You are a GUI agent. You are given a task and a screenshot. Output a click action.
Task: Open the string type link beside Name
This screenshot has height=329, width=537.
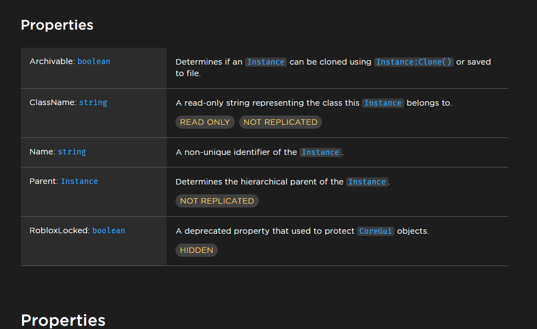(72, 152)
